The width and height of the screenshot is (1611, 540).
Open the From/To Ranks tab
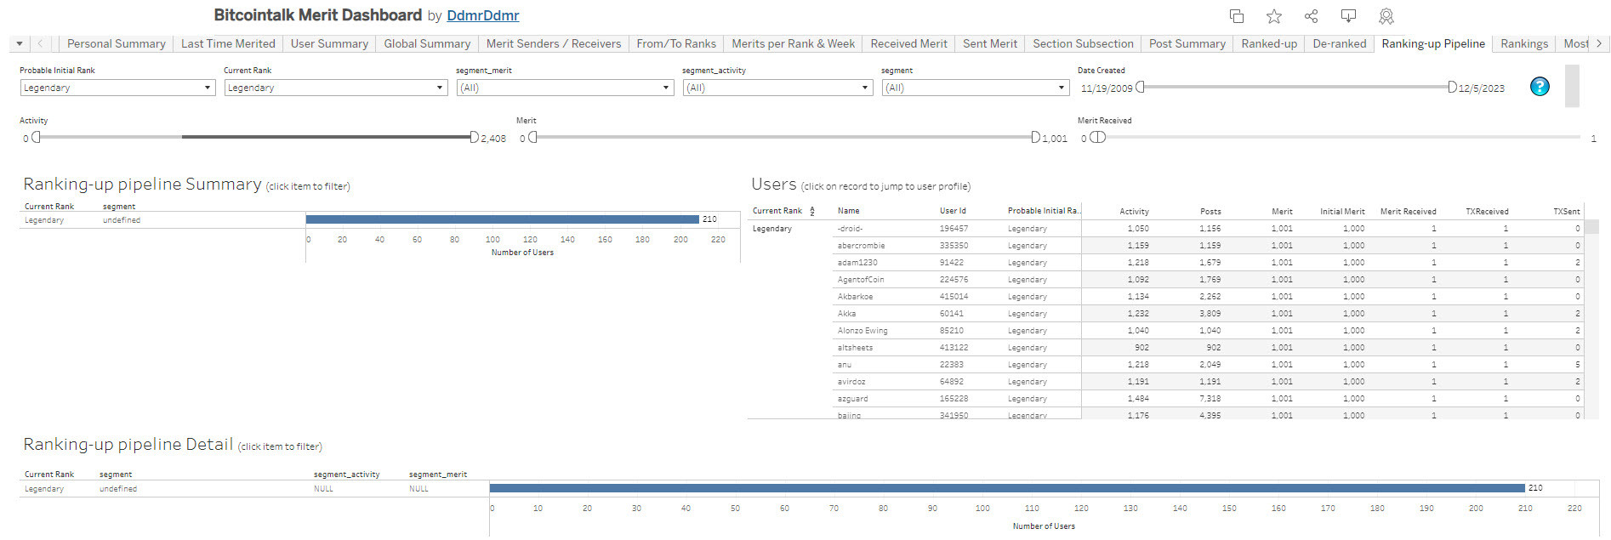click(x=676, y=43)
